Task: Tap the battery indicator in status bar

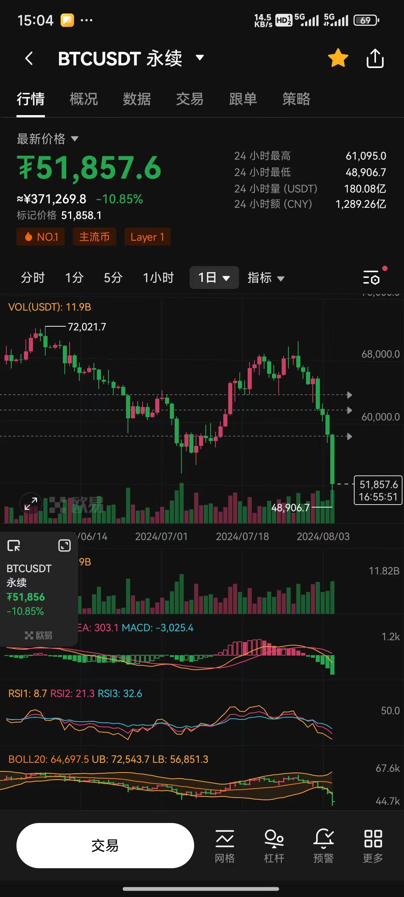Action: [366, 20]
